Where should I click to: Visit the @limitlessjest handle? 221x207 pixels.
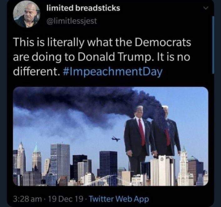72,21
